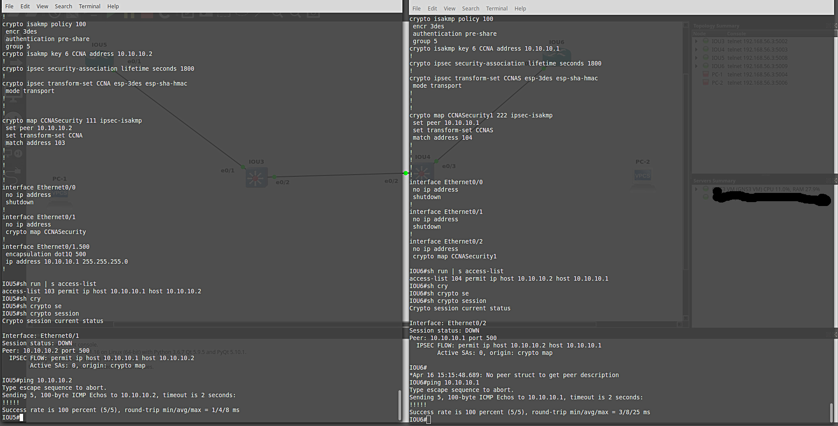This screenshot has width=838, height=426.
Task: Click IOU4 green status icon in Topology Summary
Action: (x=705, y=49)
